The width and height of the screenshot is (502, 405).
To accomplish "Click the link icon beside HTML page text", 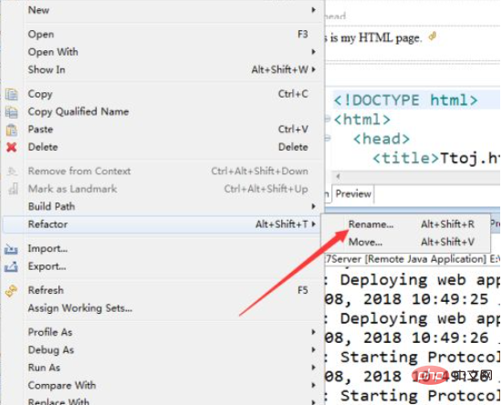I will pyautogui.click(x=433, y=36).
